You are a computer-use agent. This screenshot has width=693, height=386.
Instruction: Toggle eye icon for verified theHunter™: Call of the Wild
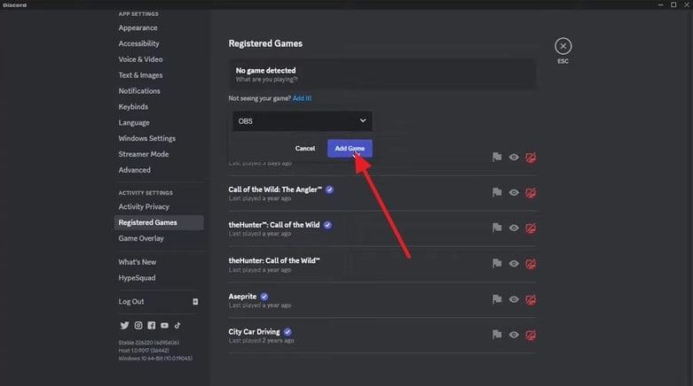pos(514,228)
